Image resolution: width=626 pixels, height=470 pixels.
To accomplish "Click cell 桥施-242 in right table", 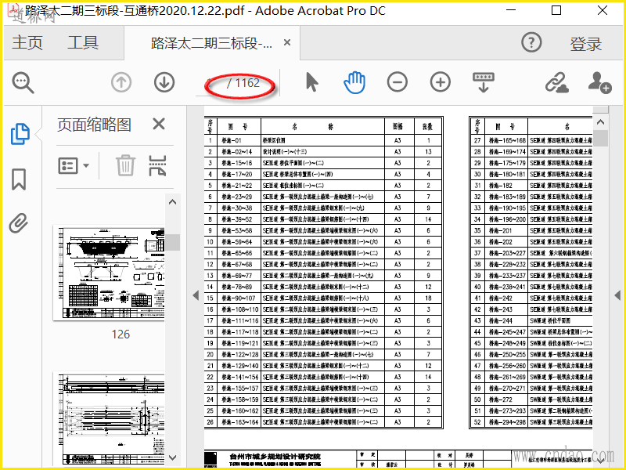I will click(x=506, y=298).
